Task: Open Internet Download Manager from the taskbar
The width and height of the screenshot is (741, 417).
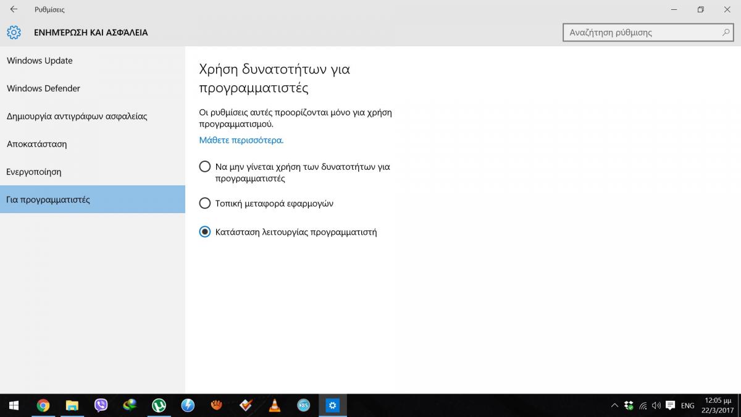Action: 130,405
